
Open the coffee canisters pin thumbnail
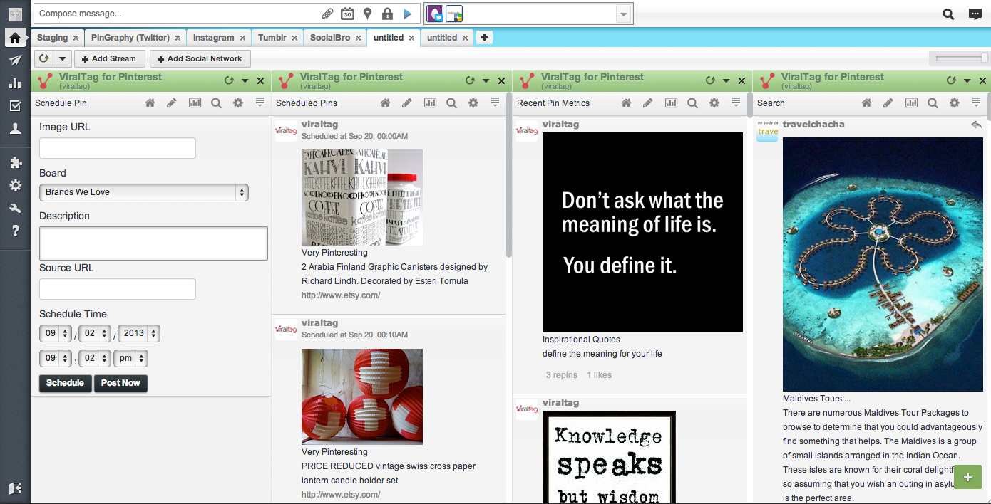(362, 197)
